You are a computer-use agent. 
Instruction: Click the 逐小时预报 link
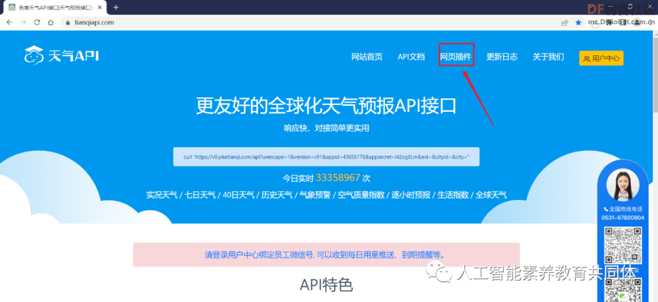point(411,195)
